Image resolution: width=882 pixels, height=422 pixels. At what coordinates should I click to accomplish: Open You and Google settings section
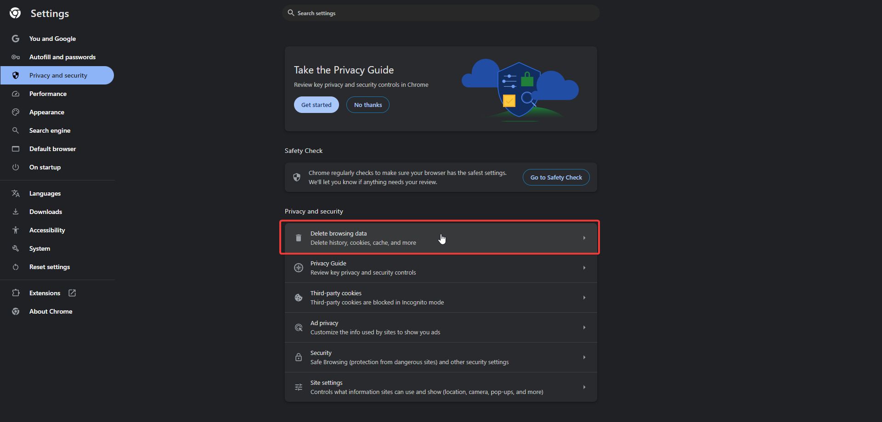(57, 39)
